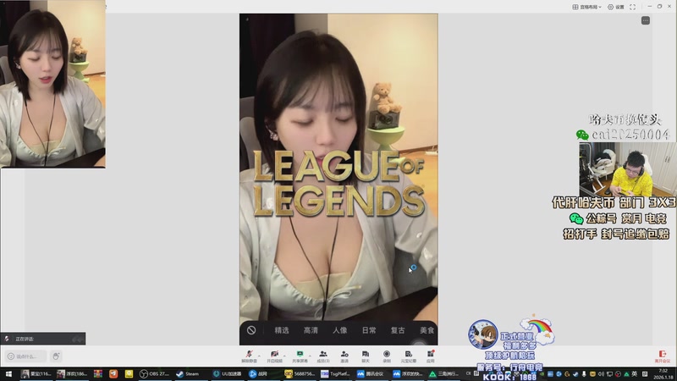Open the WinRAR books taskbar icon

(98, 374)
